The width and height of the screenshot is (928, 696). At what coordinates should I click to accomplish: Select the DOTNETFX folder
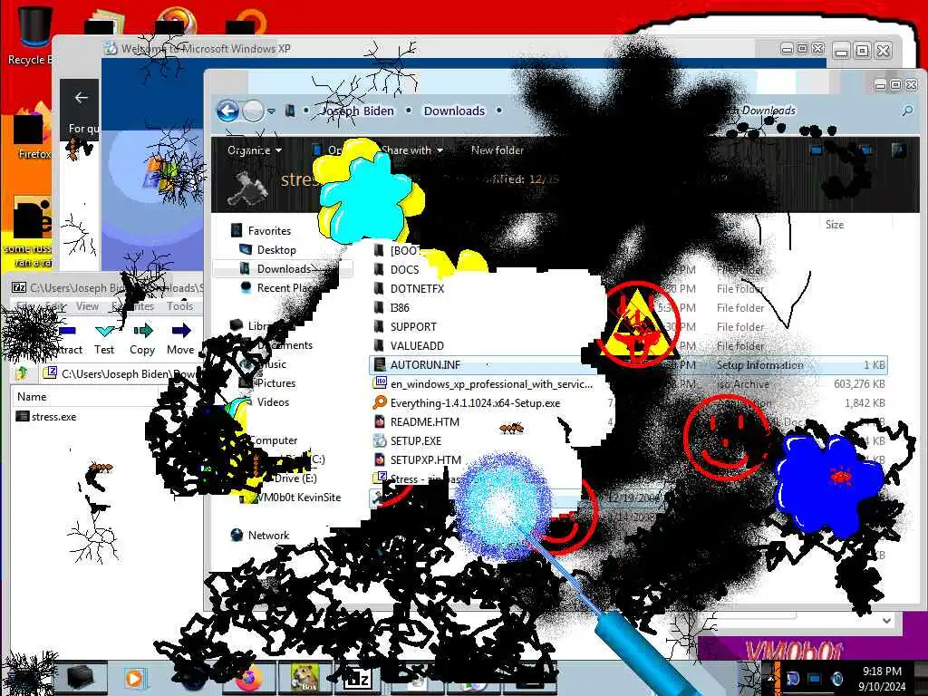point(417,288)
